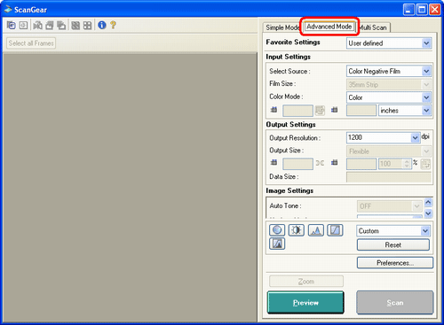Open the Custom tone curve dropdown
Screen dimensions: 444x325
(x=393, y=231)
